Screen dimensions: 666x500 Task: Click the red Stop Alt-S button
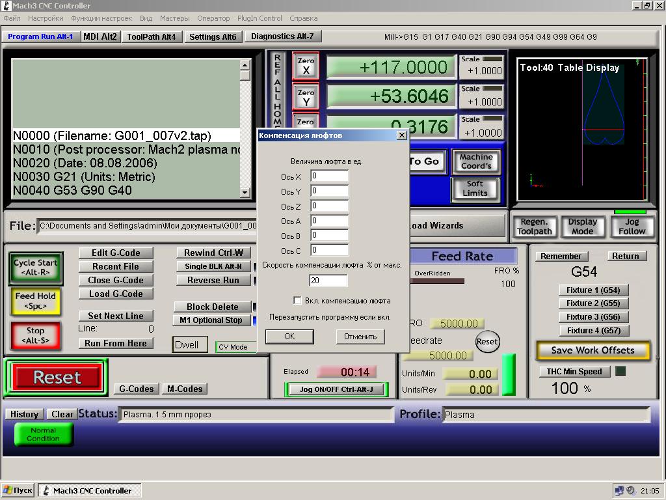coord(36,335)
